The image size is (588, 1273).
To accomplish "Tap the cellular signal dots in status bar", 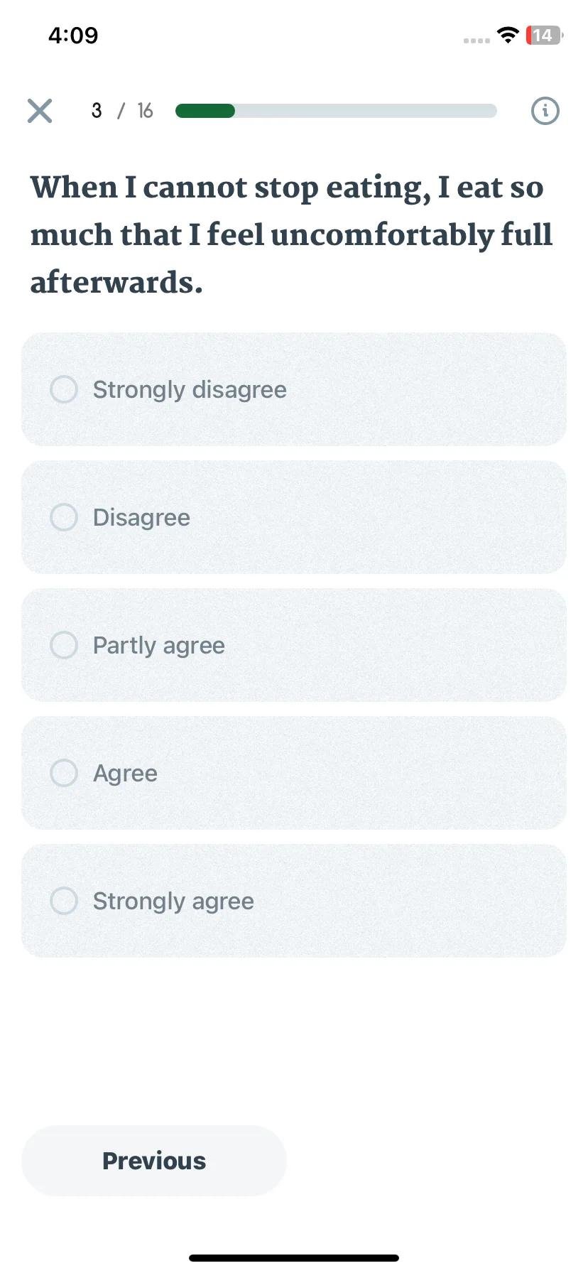I will click(x=477, y=40).
